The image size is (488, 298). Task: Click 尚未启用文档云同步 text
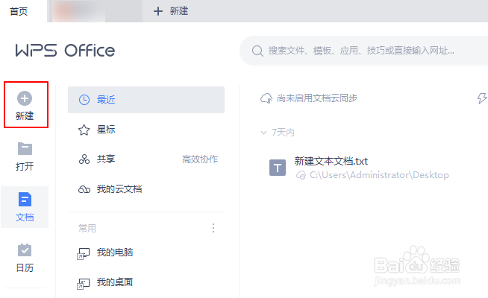[x=317, y=98]
